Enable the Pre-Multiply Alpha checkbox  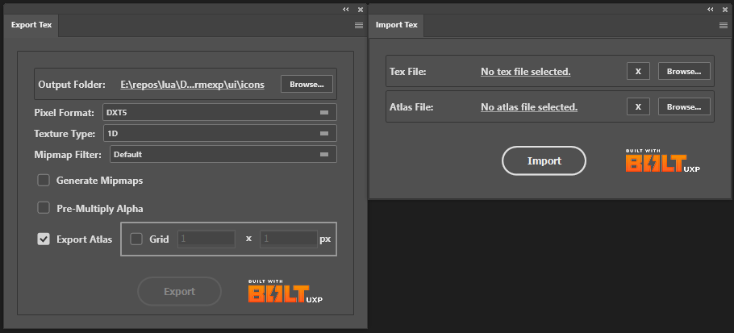44,208
